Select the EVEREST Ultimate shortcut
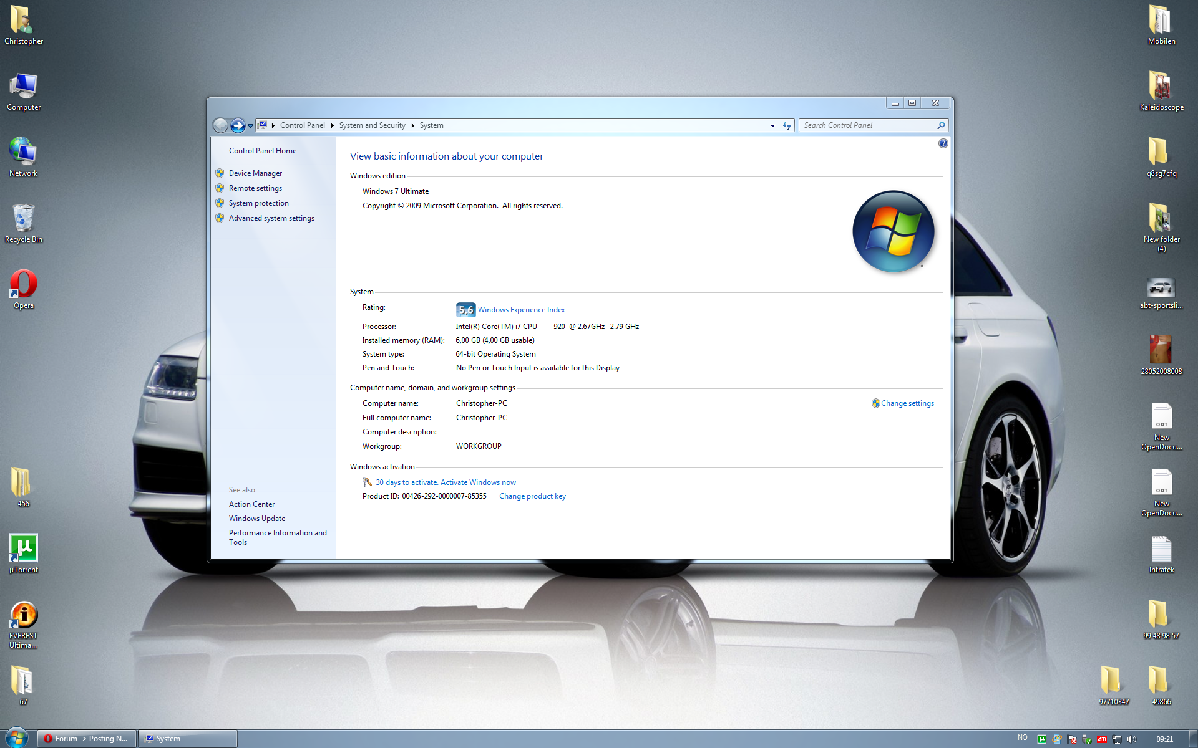1198x748 pixels. coord(24,625)
